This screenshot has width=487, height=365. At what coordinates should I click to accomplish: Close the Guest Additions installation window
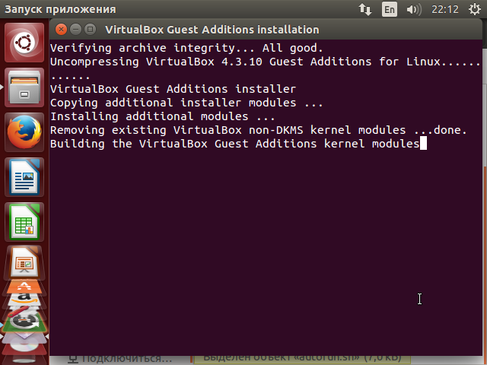(61, 30)
